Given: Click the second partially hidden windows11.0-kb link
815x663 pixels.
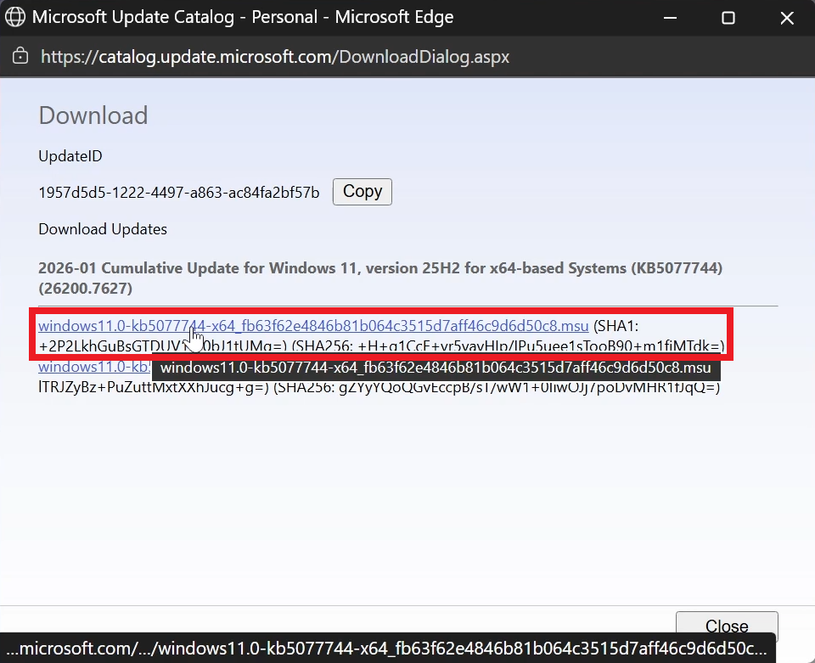Looking at the screenshot, I should point(93,368).
